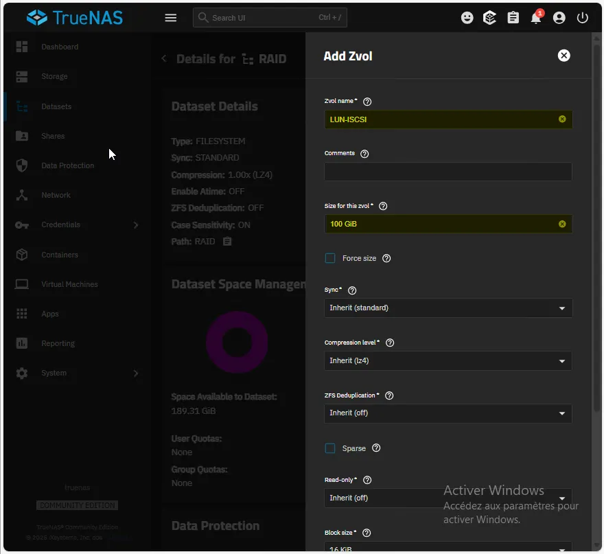Clear the Size for this zvol field

[562, 224]
